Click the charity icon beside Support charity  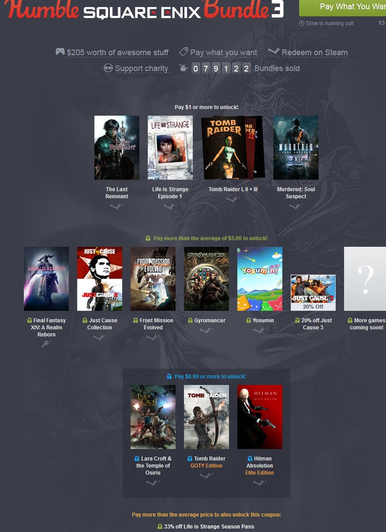coord(108,68)
